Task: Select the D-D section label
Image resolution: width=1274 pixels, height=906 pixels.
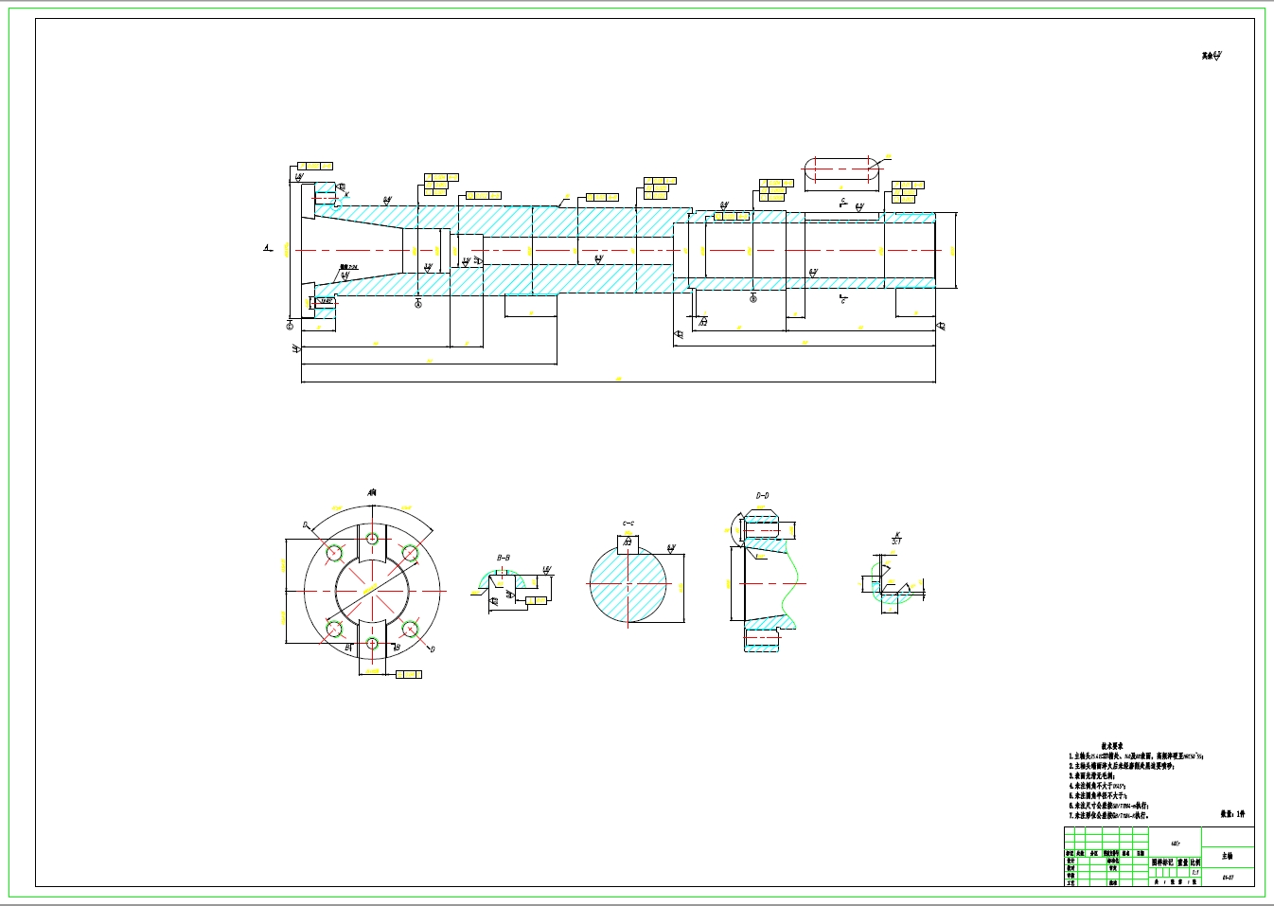Action: pyautogui.click(x=762, y=496)
